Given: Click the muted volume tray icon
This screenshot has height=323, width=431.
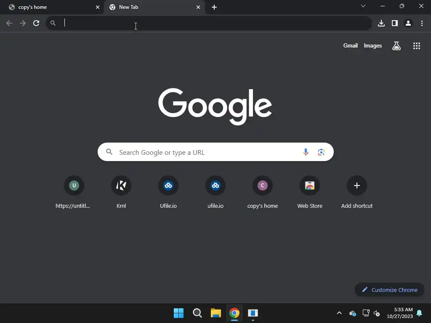Looking at the screenshot, I should (x=377, y=313).
